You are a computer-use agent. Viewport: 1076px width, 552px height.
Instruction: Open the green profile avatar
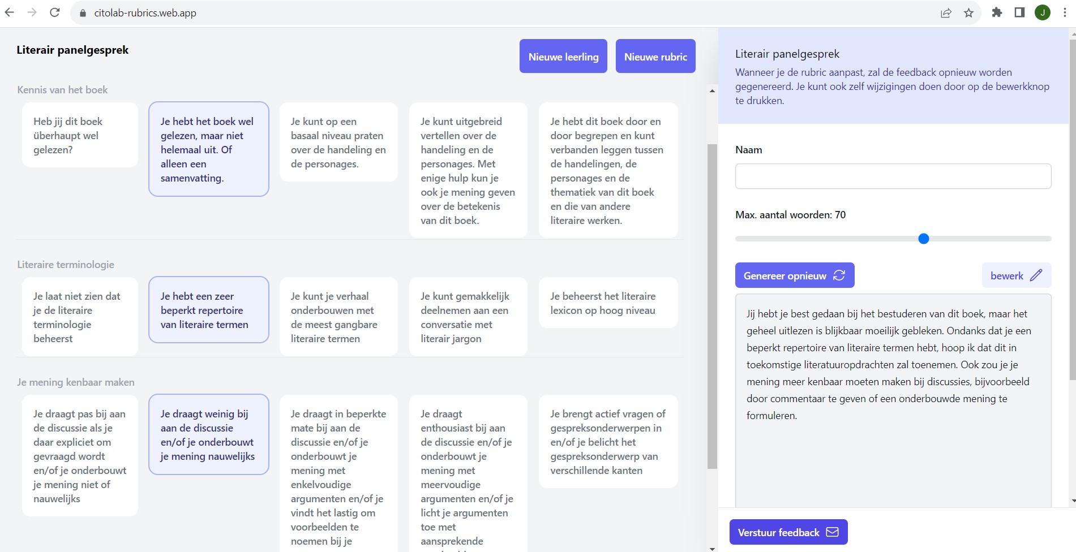point(1043,12)
